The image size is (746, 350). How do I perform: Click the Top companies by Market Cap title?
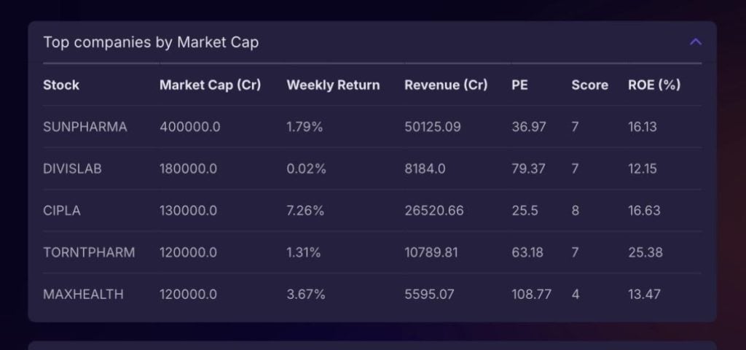click(x=151, y=42)
